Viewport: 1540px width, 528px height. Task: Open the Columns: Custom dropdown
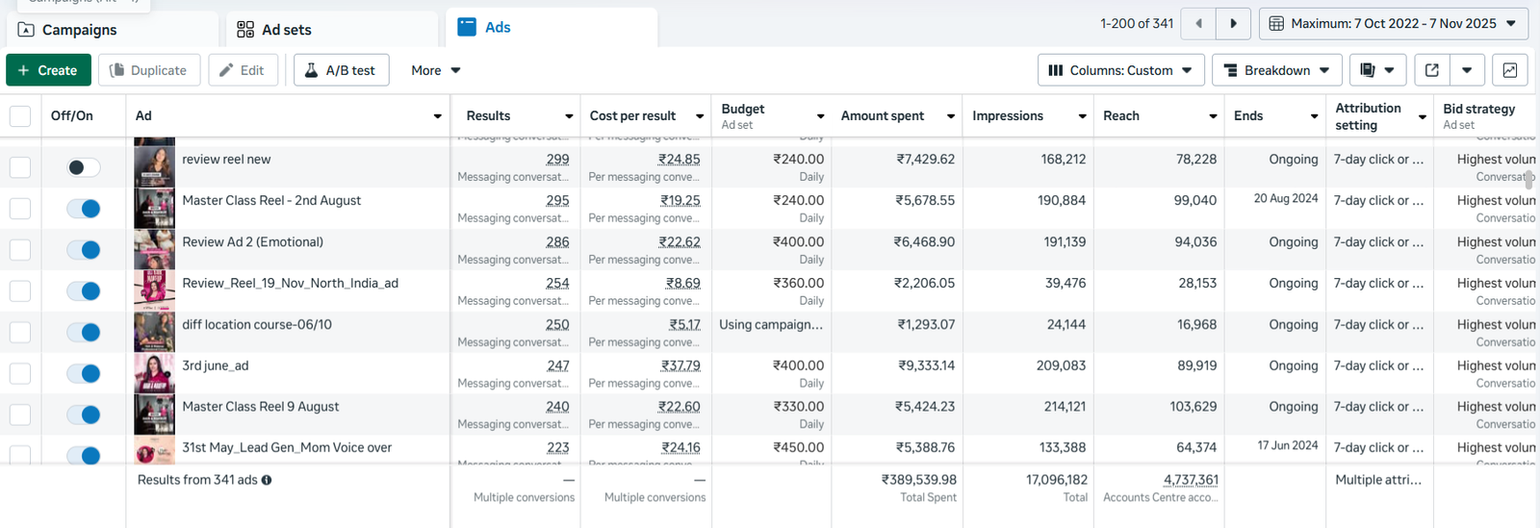click(1120, 70)
